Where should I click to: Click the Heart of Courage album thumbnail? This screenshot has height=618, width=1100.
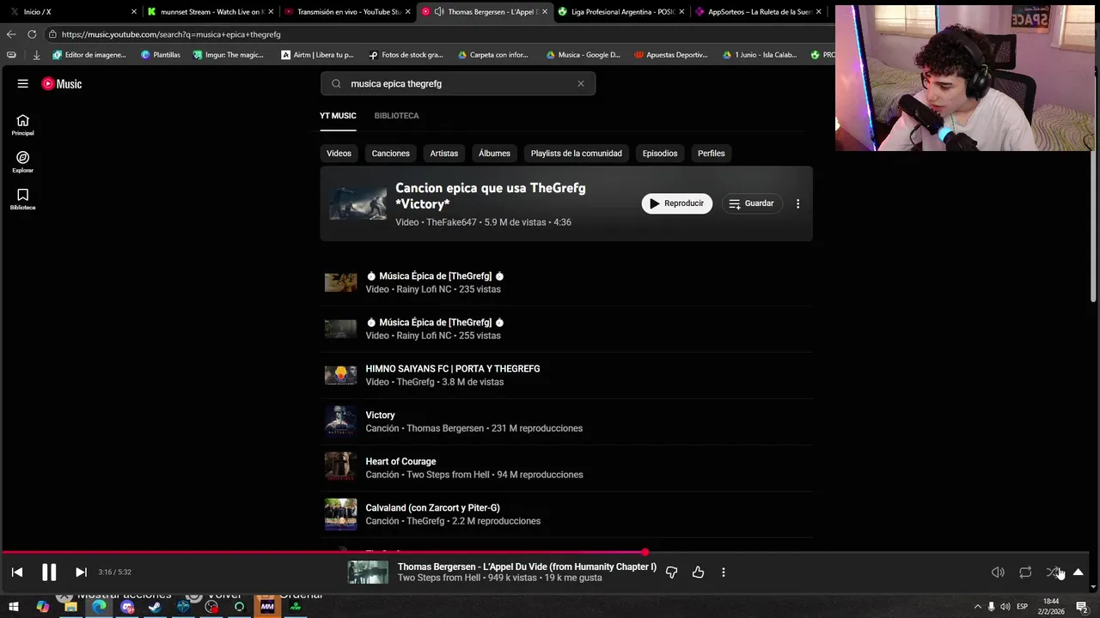[x=340, y=468]
